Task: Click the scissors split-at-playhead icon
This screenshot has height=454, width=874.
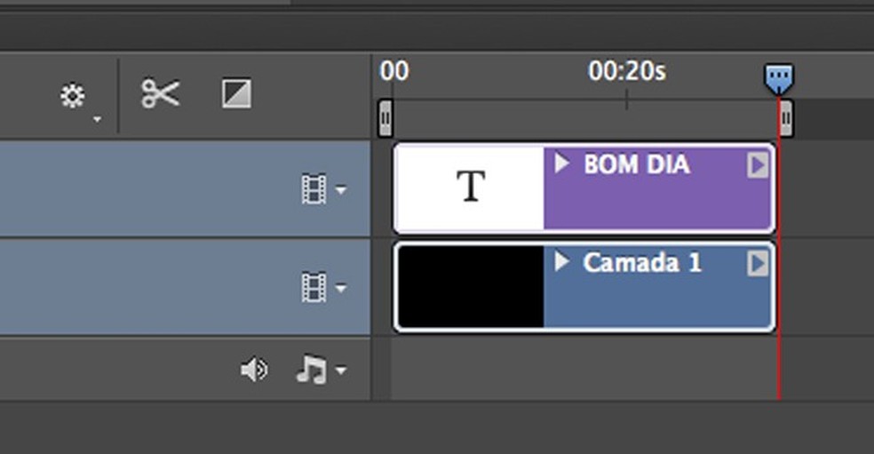Action: pos(161,93)
